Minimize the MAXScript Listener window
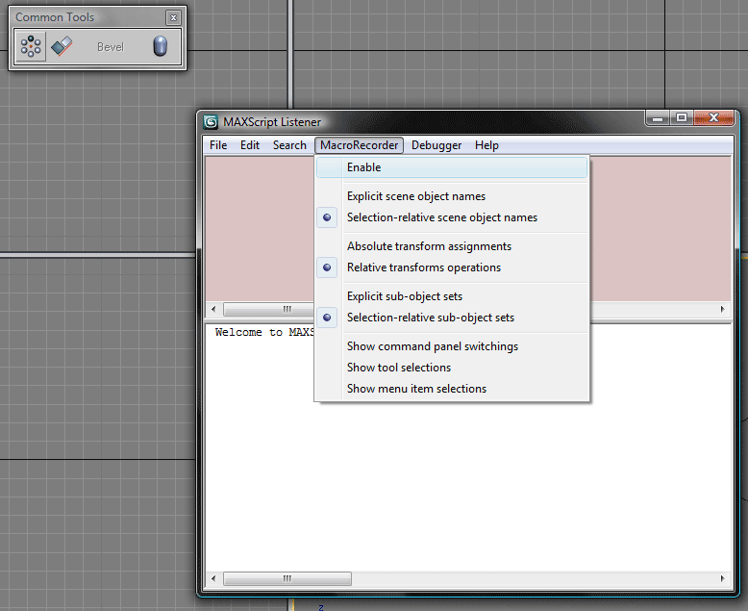748x611 pixels. point(658,118)
